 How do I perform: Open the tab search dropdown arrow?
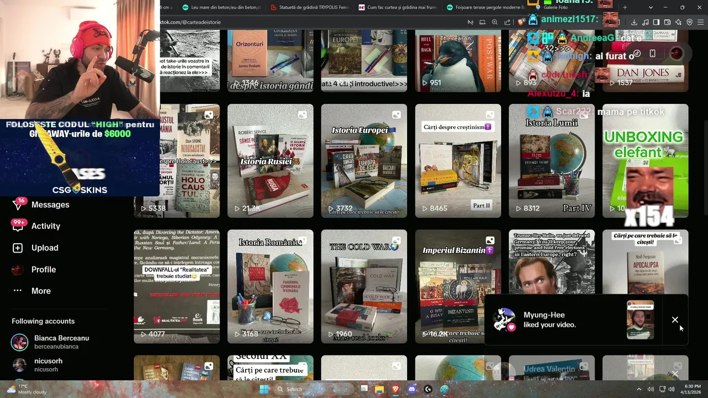pos(650,7)
